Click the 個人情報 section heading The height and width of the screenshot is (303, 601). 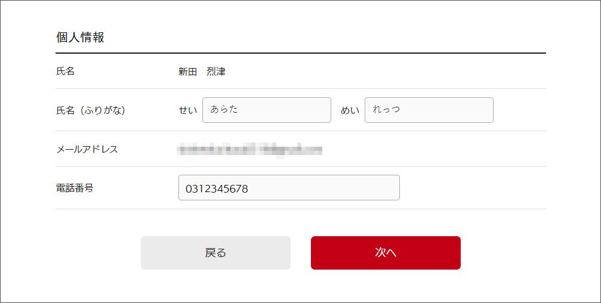[80, 37]
